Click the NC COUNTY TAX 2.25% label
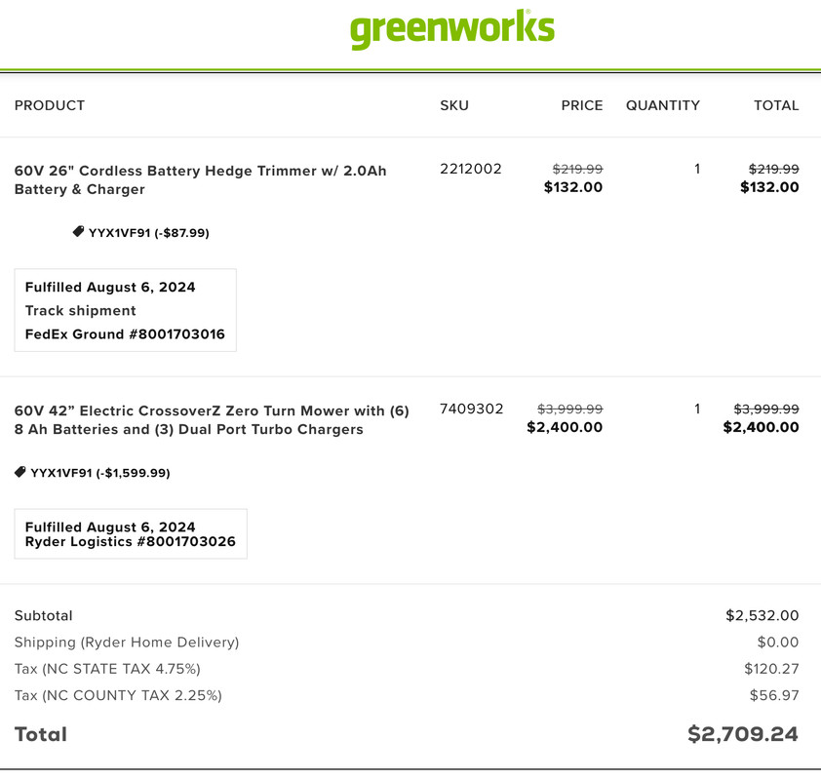 point(118,695)
